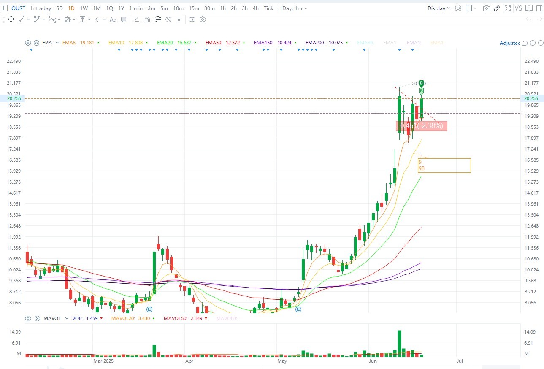Image resolution: width=544 pixels, height=369 pixels.
Task: Hide all drawings with eye-slash icon
Action: pyautogui.click(x=168, y=19)
